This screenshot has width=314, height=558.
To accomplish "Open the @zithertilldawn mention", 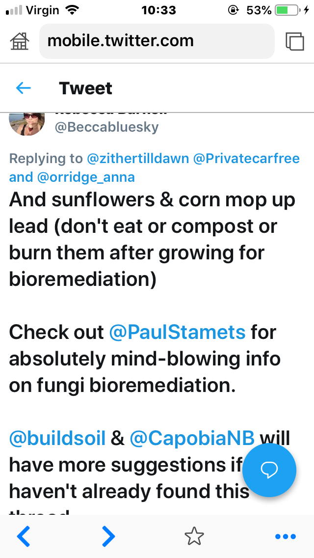I will coord(138,159).
